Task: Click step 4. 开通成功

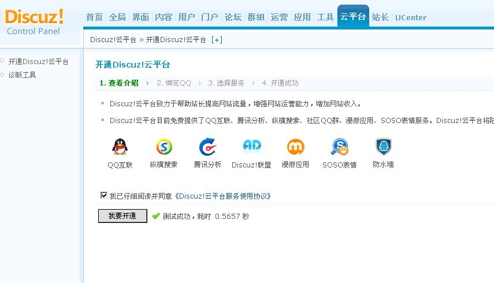Action: coord(280,83)
